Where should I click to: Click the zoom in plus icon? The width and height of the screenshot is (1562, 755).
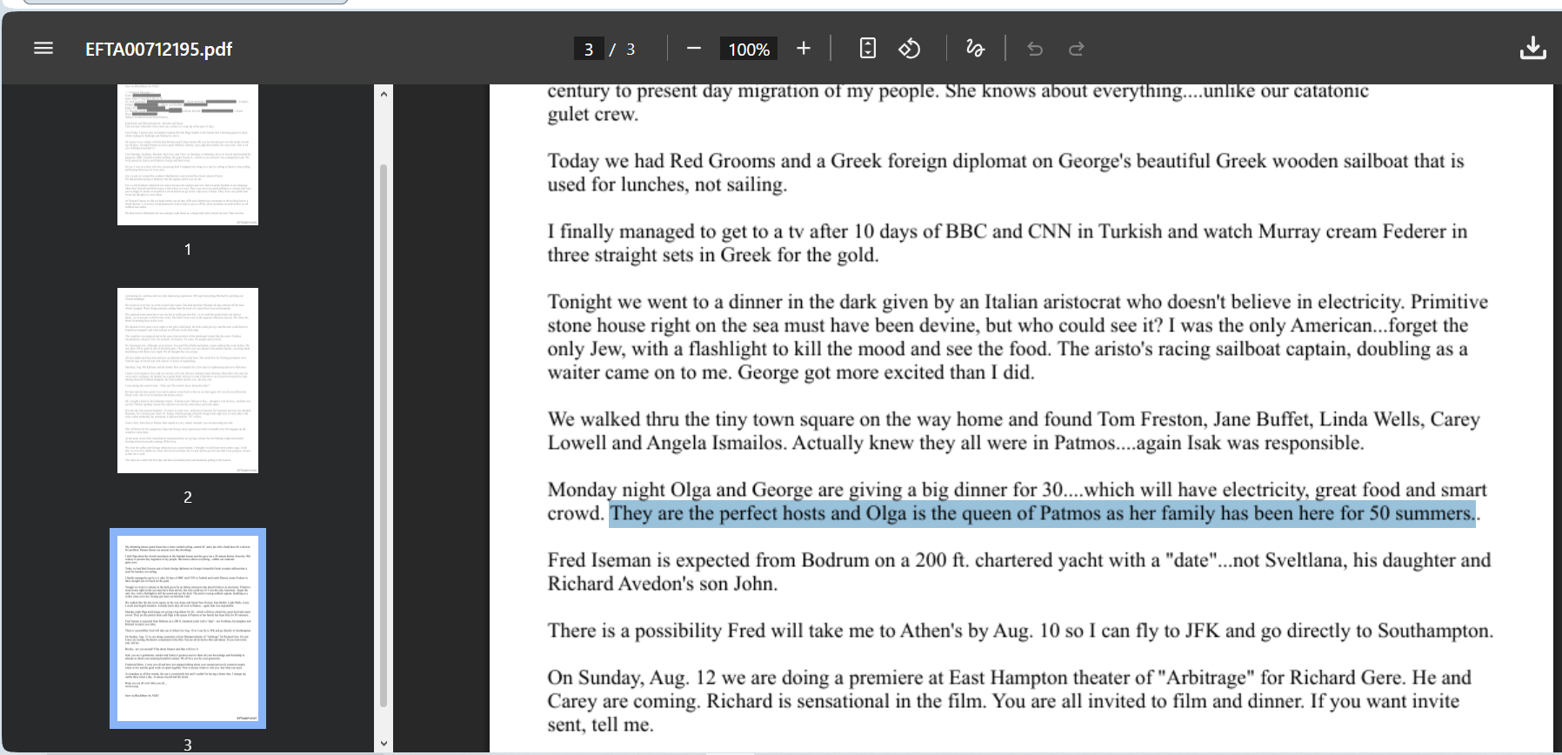coord(804,49)
